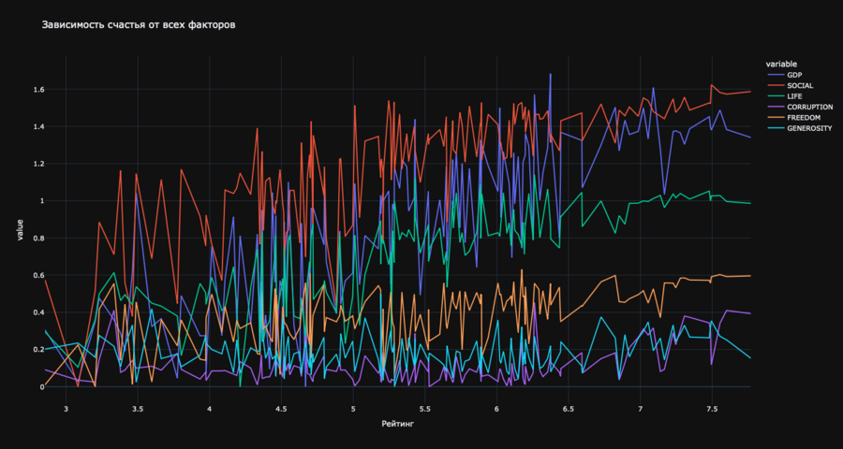Click the x-axis tick label 3

pos(67,410)
